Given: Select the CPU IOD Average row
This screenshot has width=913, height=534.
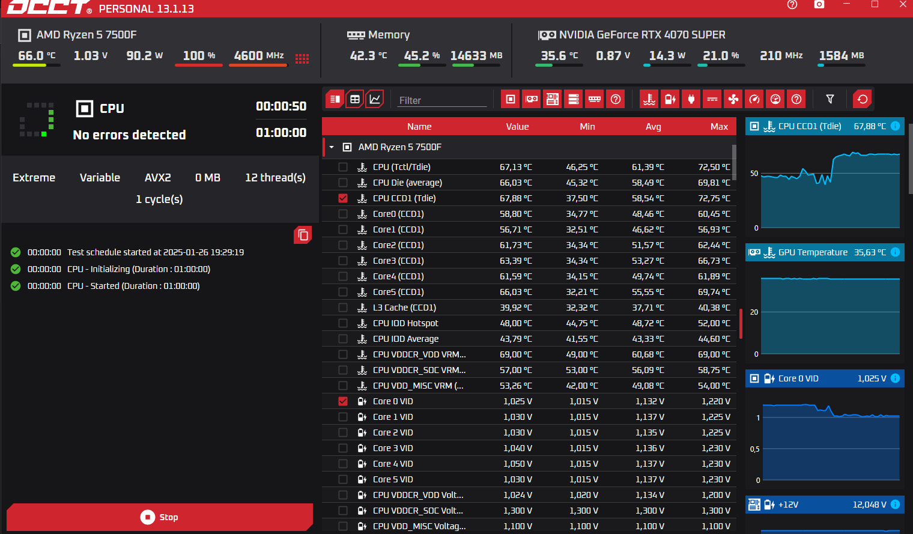Looking at the screenshot, I should [529, 339].
